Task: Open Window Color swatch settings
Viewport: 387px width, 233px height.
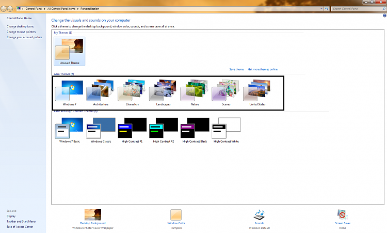Action: [176, 215]
